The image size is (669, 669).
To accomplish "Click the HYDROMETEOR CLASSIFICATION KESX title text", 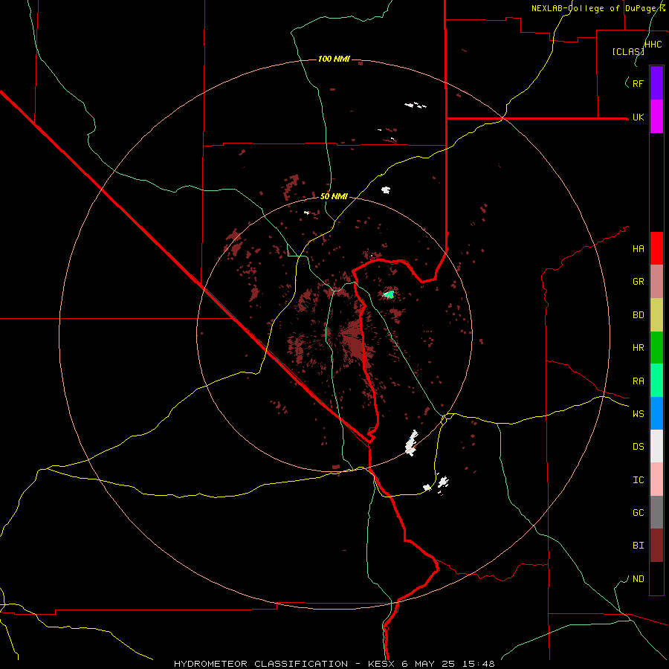I will (x=334, y=664).
